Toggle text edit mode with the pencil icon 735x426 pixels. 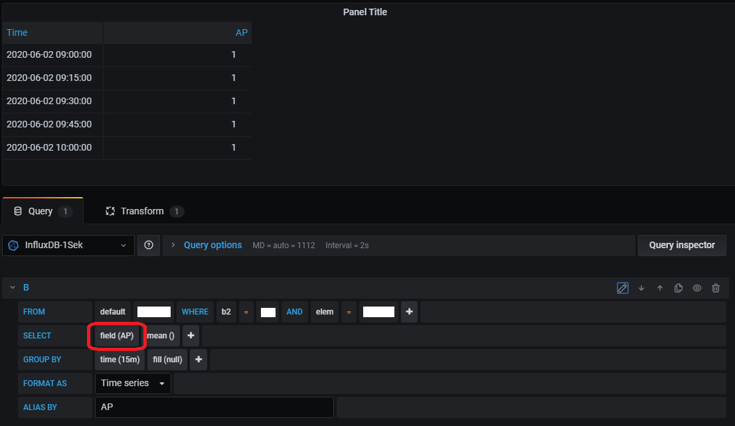tap(622, 287)
